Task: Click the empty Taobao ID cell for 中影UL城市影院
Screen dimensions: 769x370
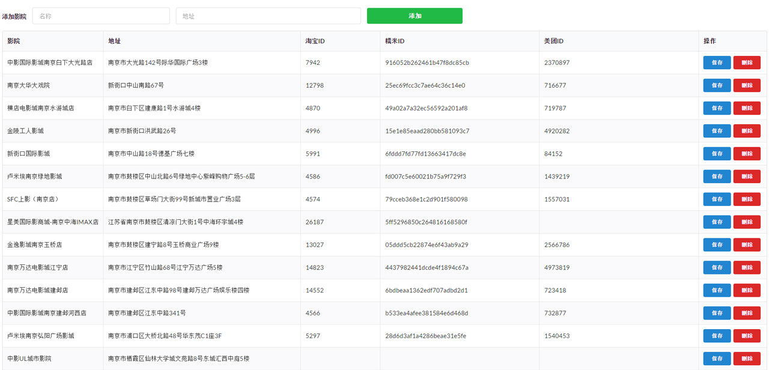Action: [340, 359]
